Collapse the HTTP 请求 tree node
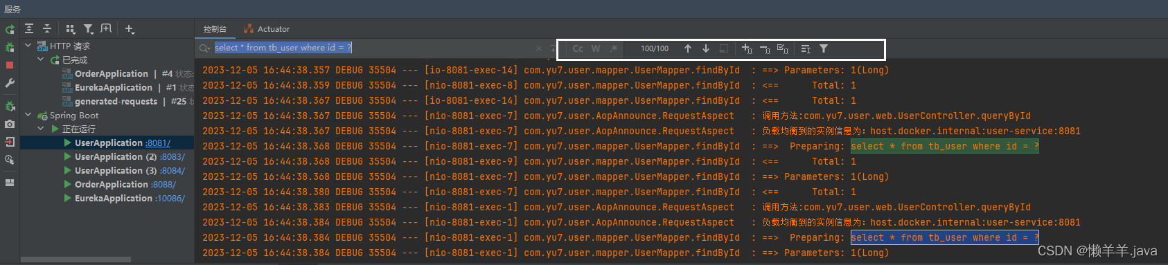 28,45
